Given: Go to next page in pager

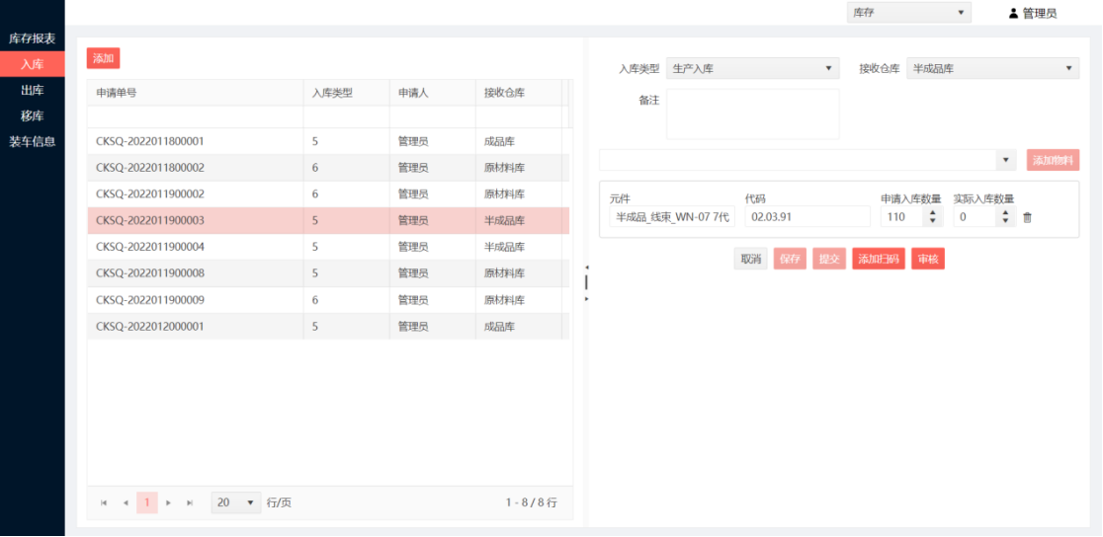Looking at the screenshot, I should click(x=168, y=502).
